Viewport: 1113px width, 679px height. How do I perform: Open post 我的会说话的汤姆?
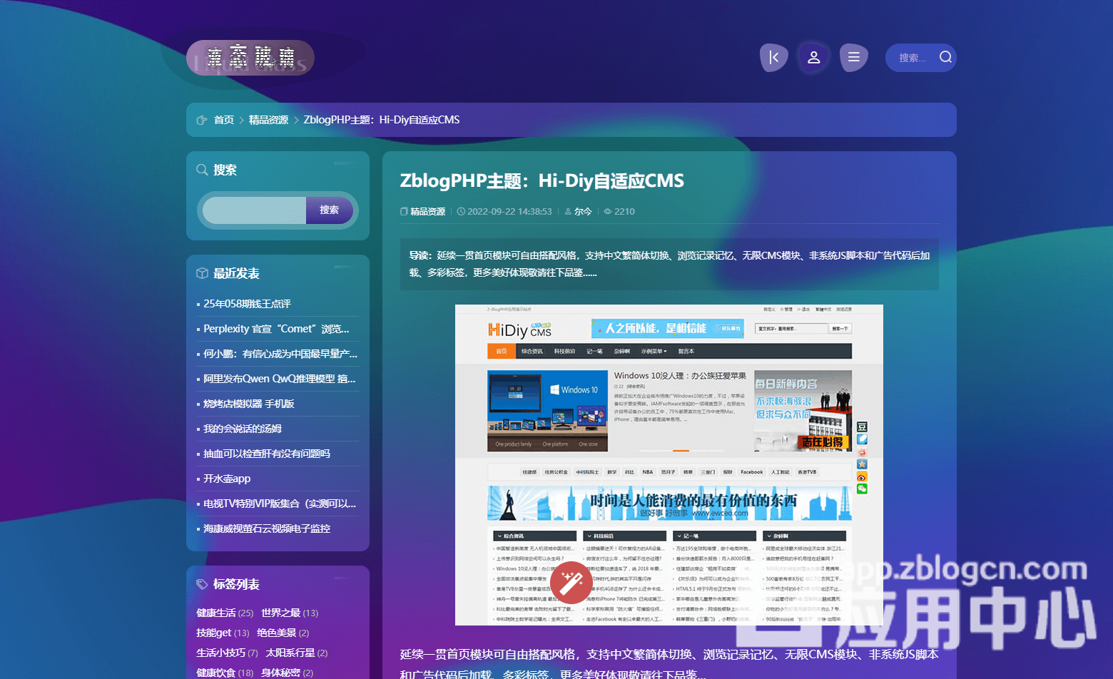click(x=243, y=429)
